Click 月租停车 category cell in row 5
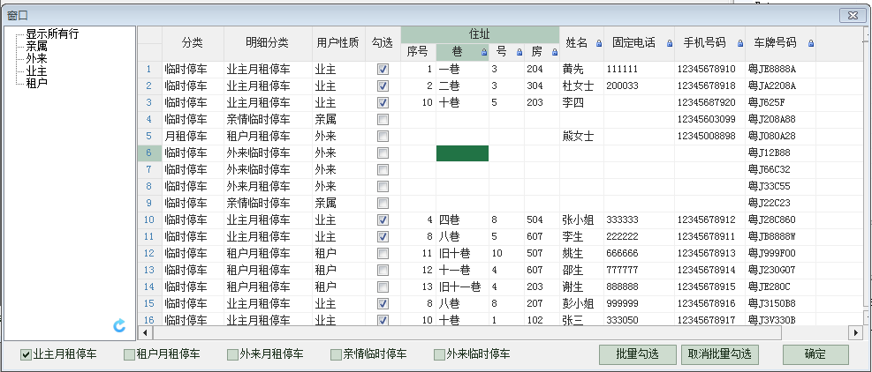The image size is (872, 372). click(x=193, y=136)
